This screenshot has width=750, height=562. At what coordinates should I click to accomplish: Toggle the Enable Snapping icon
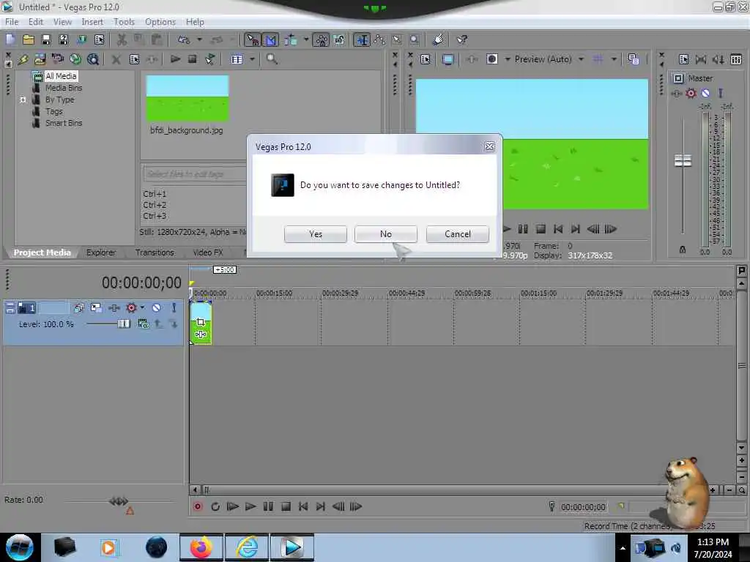[252, 40]
